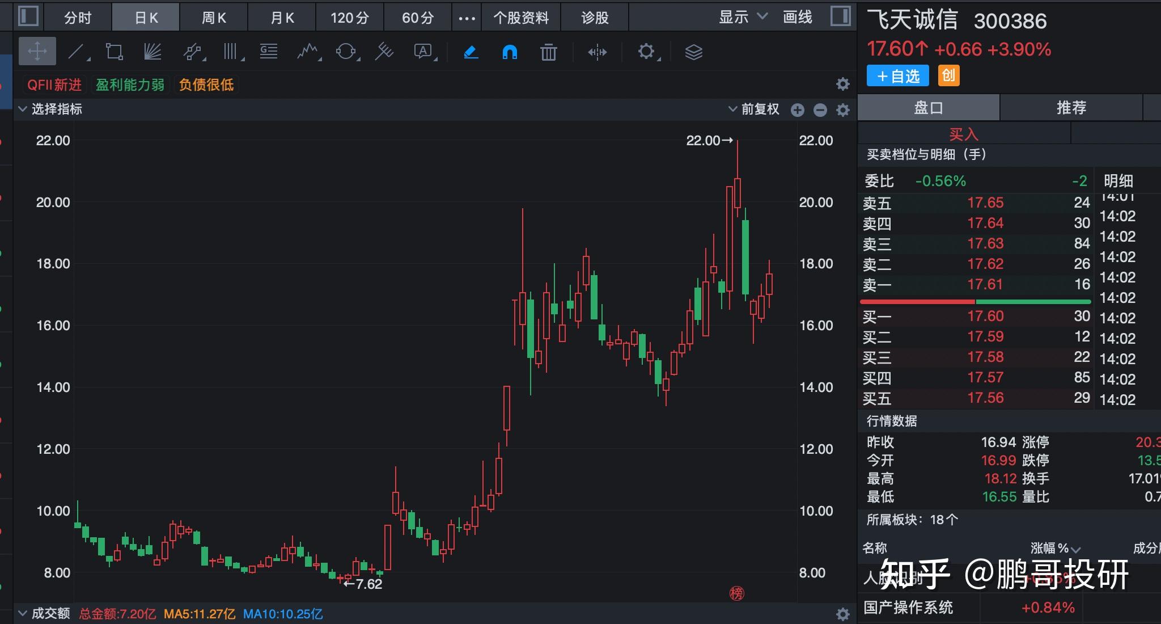This screenshot has width=1161, height=624.
Task: Open the 国产操作系统 sector row
Action: (1009, 608)
